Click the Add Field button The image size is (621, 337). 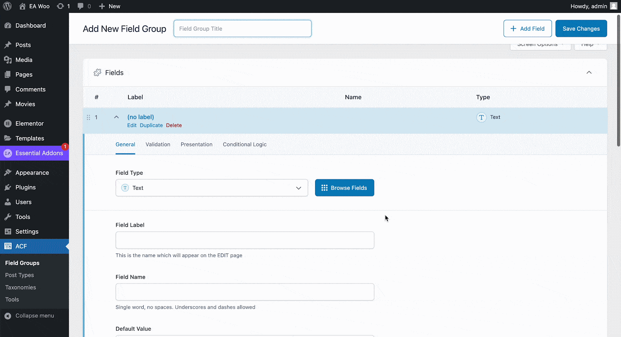click(527, 29)
